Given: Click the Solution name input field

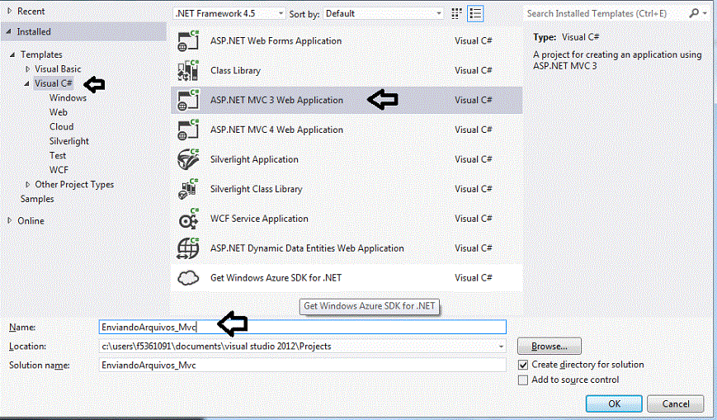Looking at the screenshot, I should (x=302, y=365).
